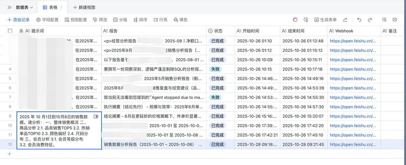Screen dimensions: 406x165
Task: Click report cell 销售数据分析报告 in row 12
Action: [x=154, y=144]
